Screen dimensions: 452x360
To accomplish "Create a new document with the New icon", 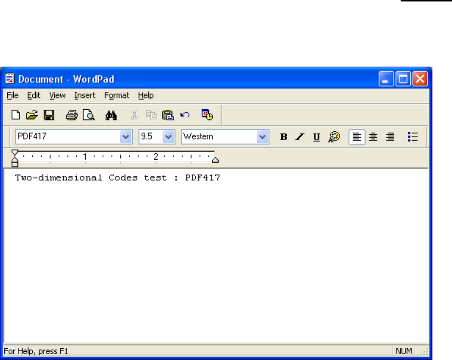I will (16, 115).
